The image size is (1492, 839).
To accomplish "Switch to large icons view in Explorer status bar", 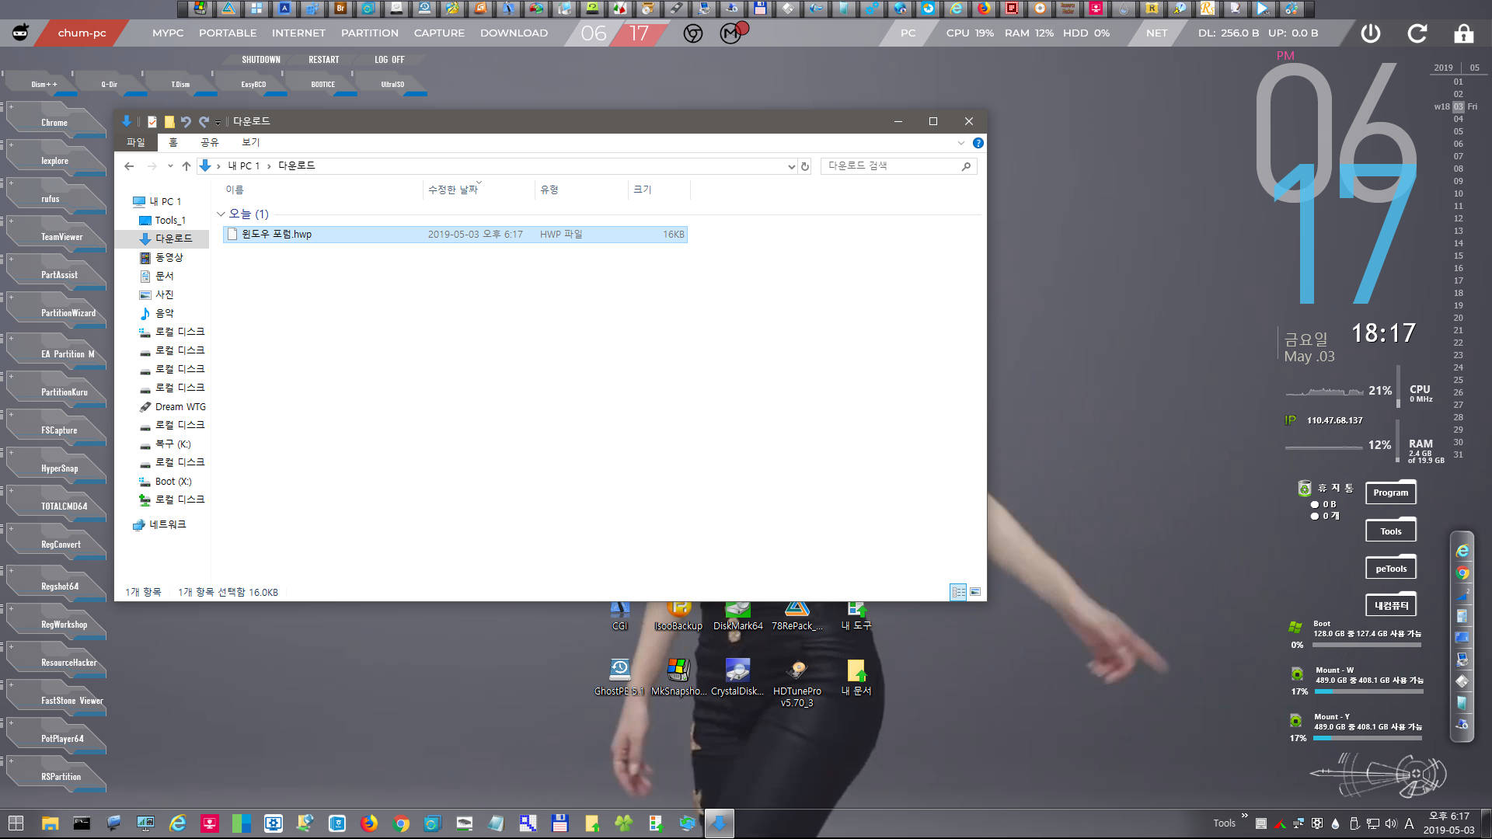I will click(975, 592).
